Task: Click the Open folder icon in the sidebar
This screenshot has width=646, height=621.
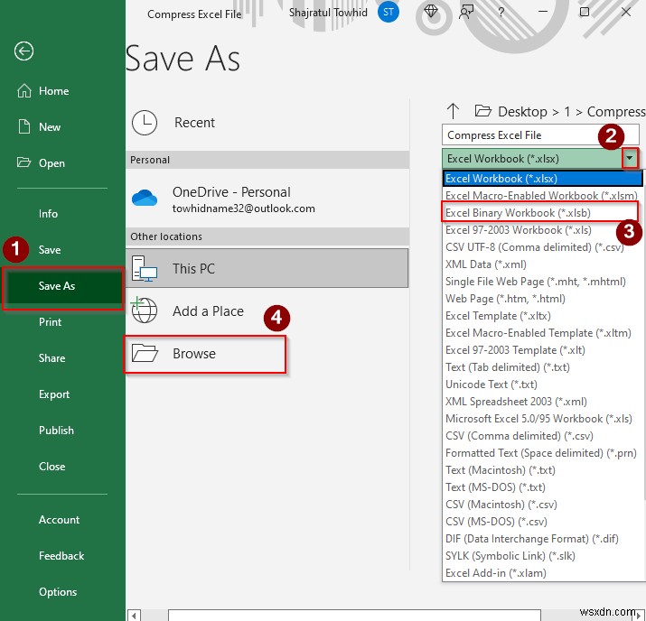Action: (23, 163)
